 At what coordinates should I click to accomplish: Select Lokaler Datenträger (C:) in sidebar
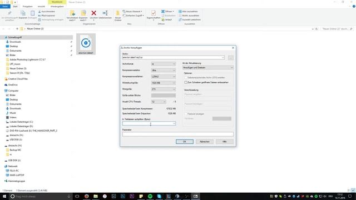pos(21,122)
